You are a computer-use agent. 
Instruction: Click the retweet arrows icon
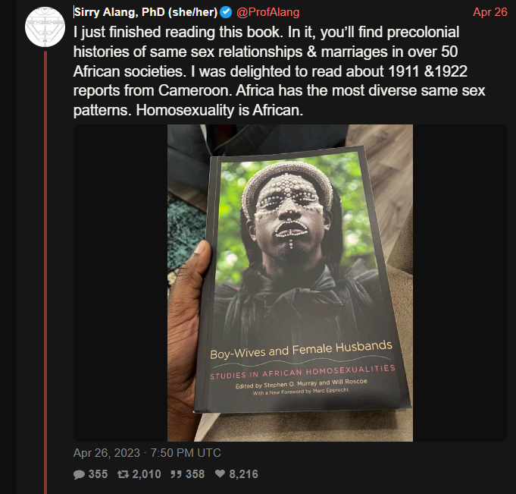coord(124,474)
